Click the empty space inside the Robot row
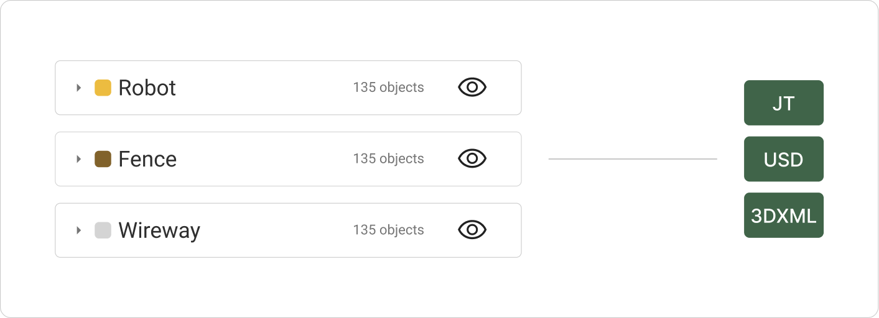 coord(264,88)
